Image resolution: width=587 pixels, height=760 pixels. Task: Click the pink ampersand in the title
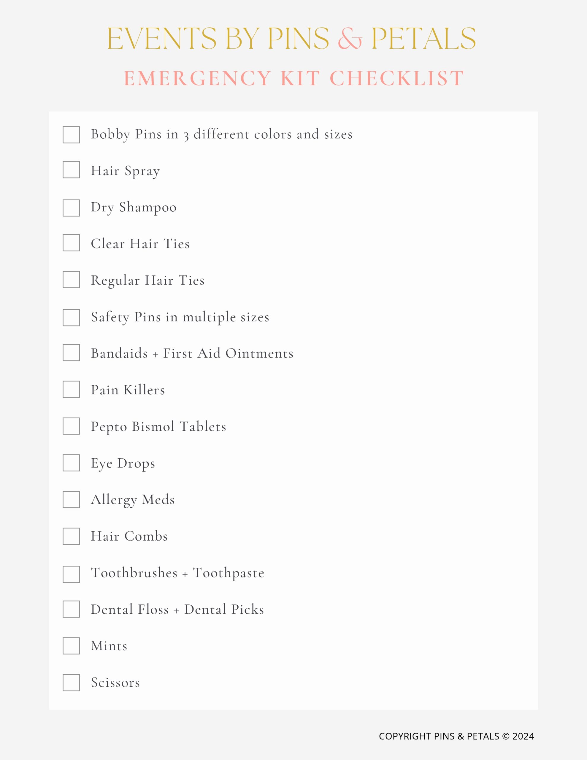click(350, 38)
